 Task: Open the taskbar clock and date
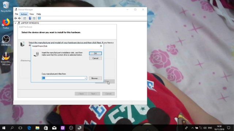[219, 128]
